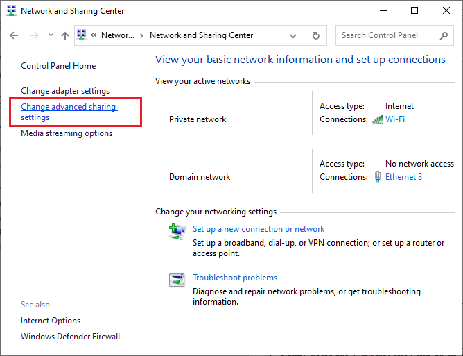Screen dimensions: 463x356
Task: Click the Forward navigation arrow
Action: (x=34, y=35)
